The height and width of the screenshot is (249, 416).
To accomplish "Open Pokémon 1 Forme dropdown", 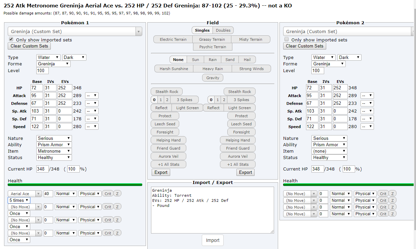I will (53, 64).
